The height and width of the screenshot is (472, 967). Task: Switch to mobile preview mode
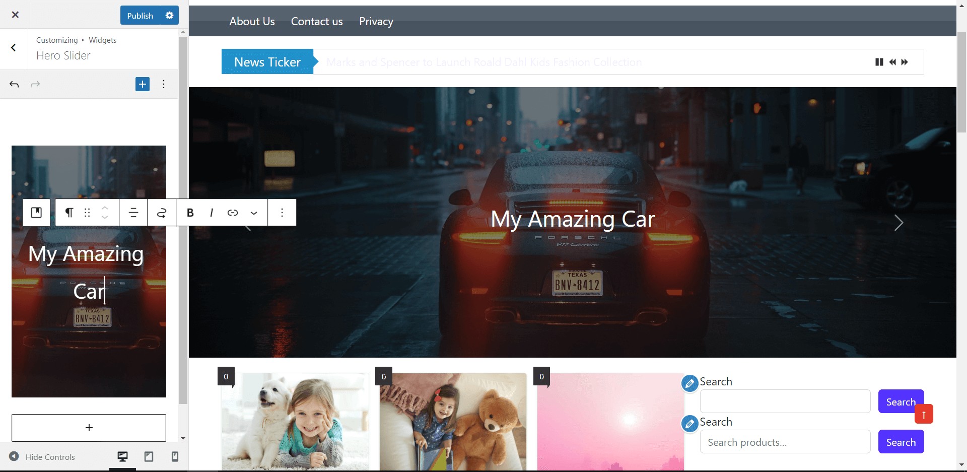pos(175,456)
